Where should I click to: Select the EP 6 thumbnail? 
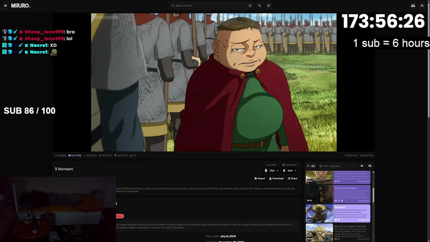pyautogui.click(x=319, y=194)
